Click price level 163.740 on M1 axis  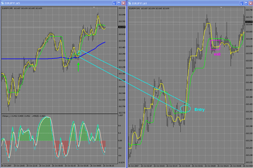pos(249,10)
